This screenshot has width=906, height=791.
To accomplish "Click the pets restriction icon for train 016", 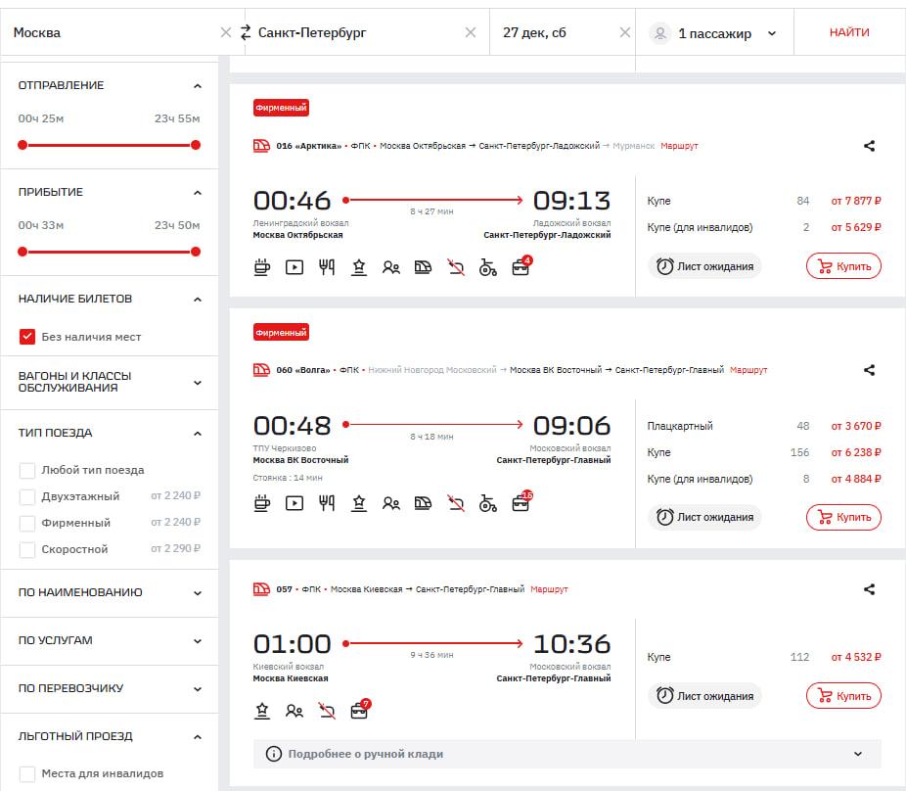I will coord(456,267).
